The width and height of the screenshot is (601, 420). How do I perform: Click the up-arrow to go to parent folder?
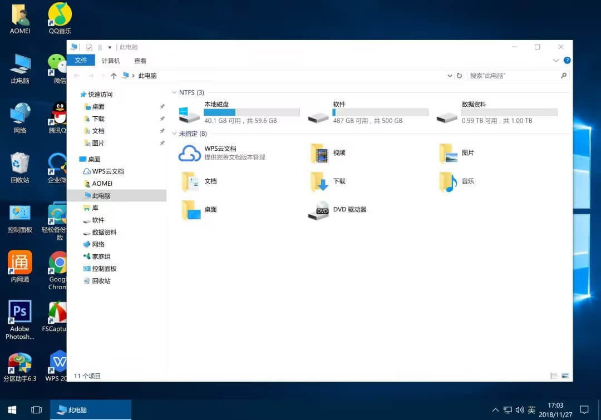pyautogui.click(x=114, y=75)
